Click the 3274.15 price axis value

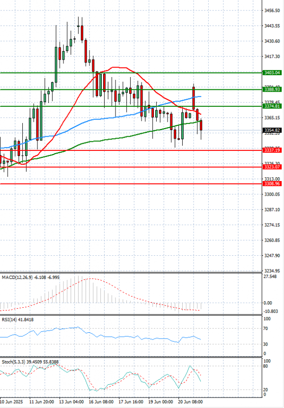tap(272, 225)
